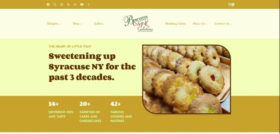This screenshot has height=134, width=280.
Task: Open the X (Twitter) social icon
Action: tap(55, 4)
